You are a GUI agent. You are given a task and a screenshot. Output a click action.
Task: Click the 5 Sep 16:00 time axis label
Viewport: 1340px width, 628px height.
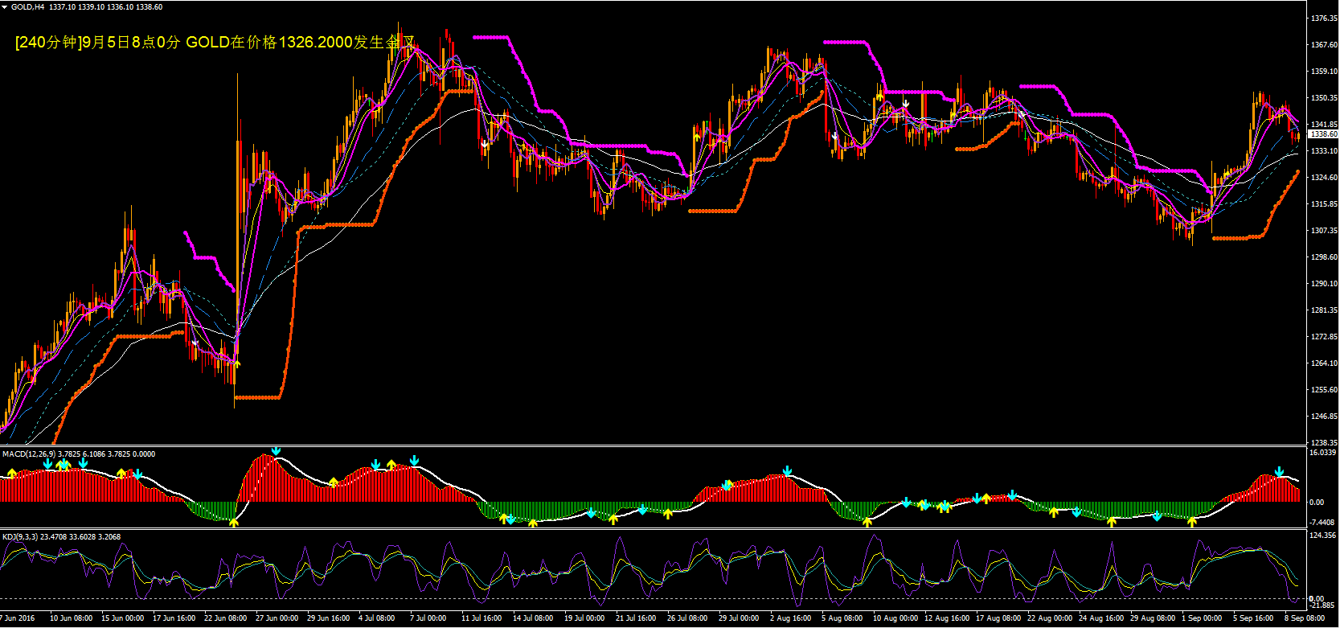[x=1253, y=618]
